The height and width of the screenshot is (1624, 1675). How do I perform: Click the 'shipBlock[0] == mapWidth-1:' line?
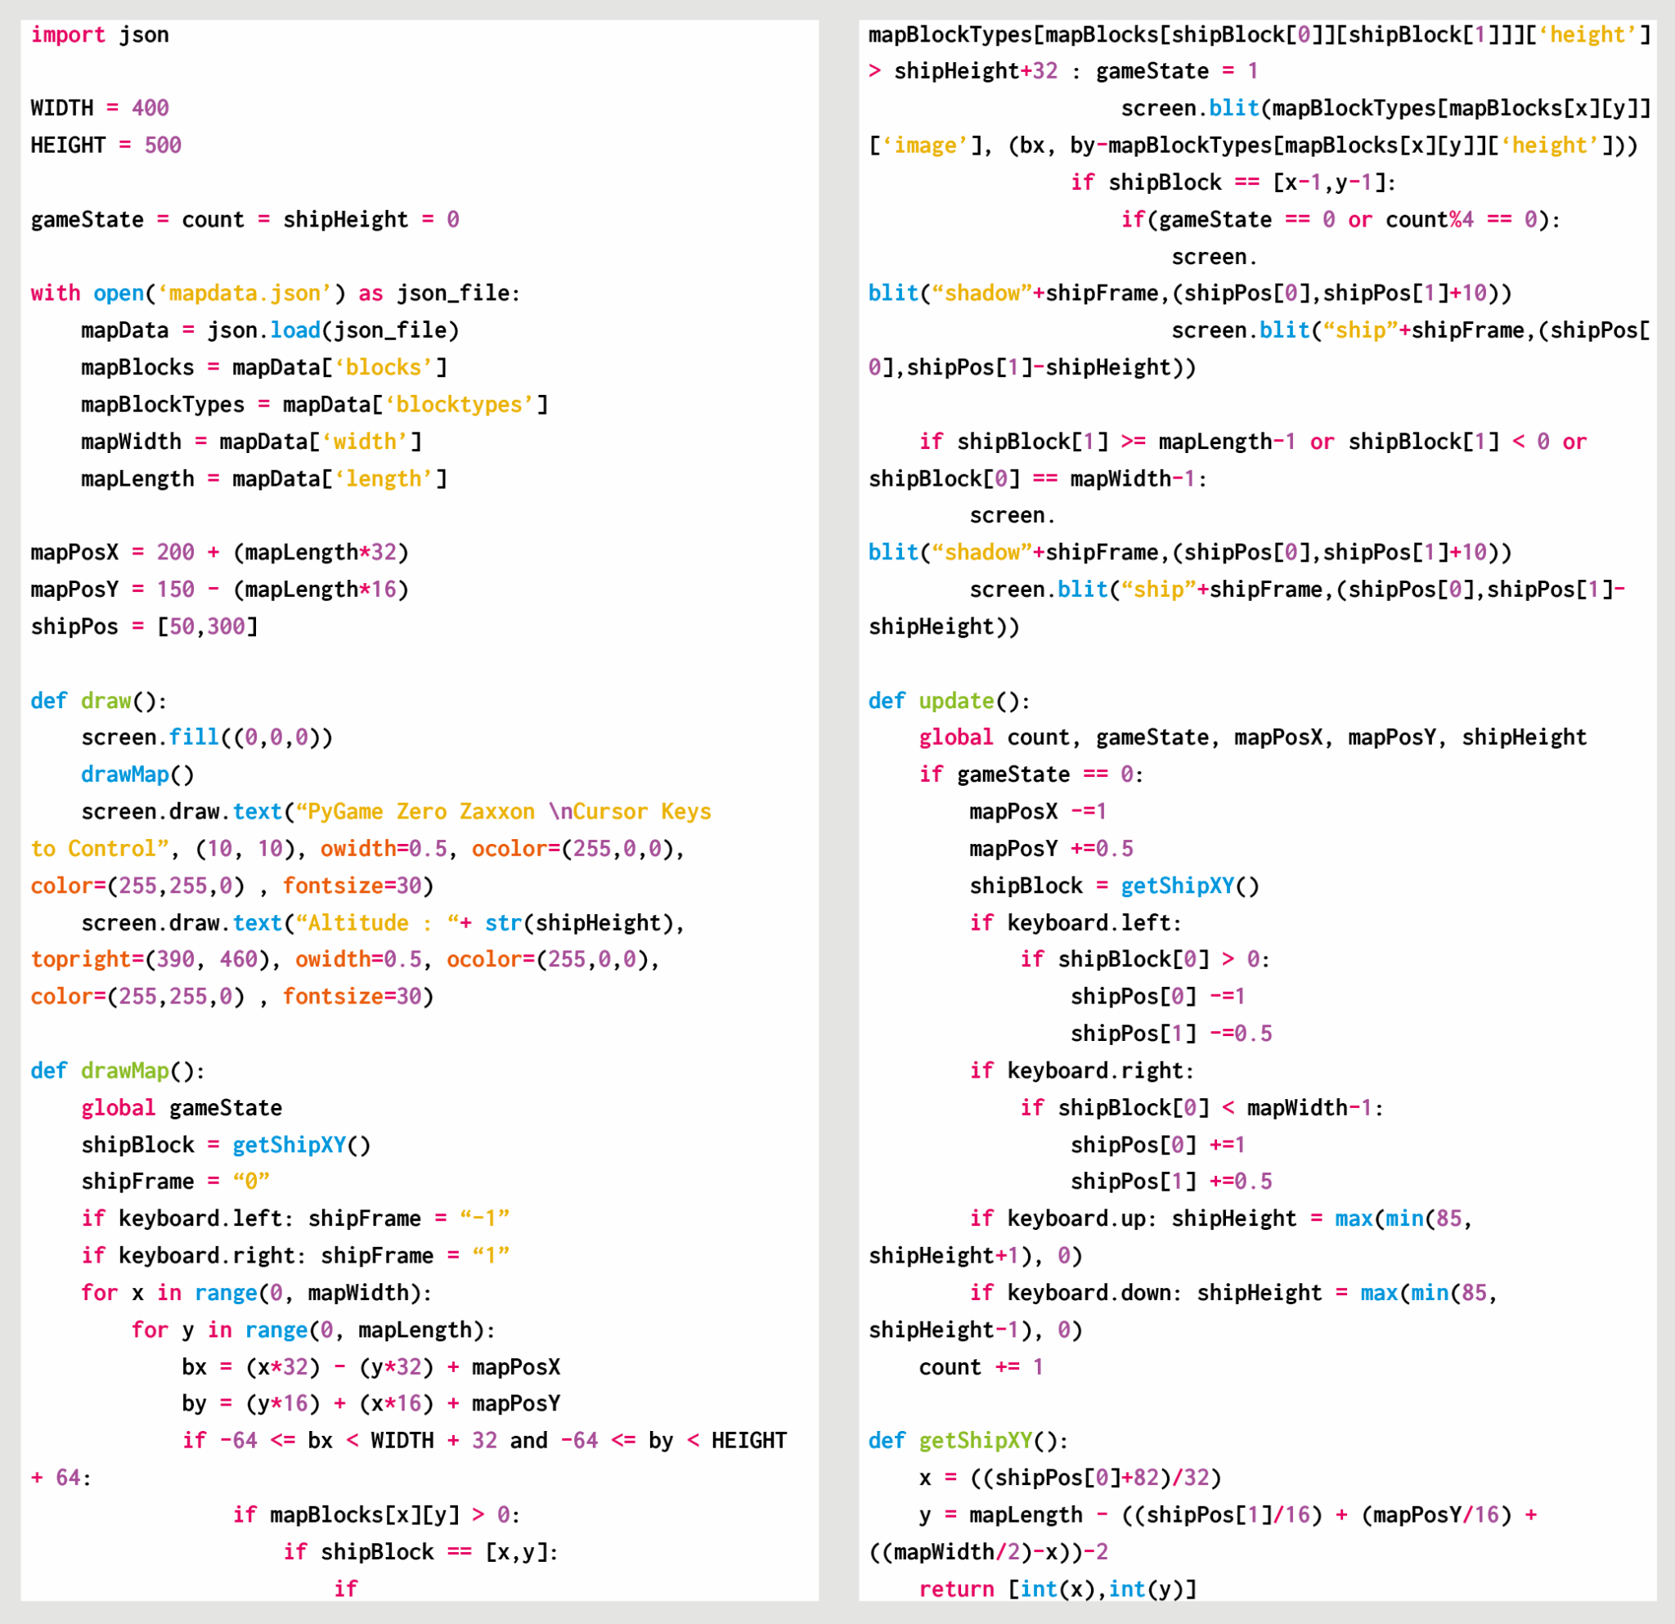[x=1038, y=479]
